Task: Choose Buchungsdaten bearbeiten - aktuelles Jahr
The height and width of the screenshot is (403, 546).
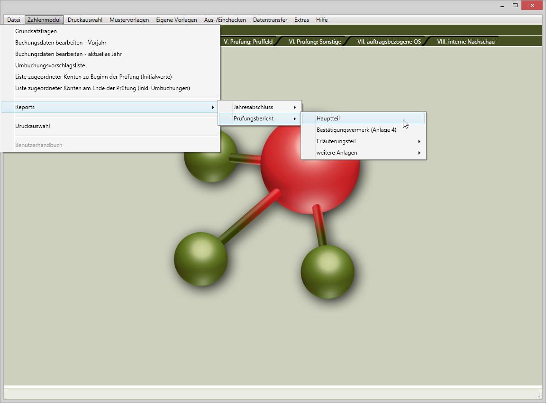Action: tap(68, 54)
